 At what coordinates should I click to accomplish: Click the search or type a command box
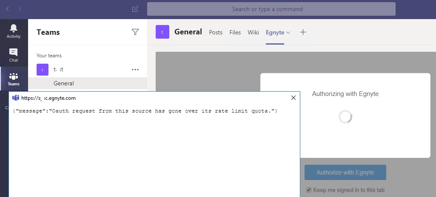(x=271, y=9)
